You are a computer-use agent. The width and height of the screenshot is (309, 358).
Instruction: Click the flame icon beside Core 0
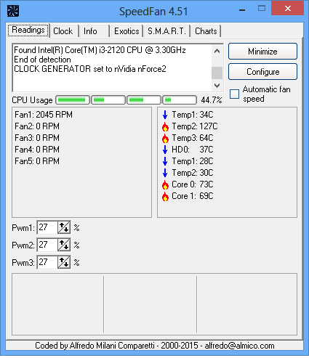[165, 184]
